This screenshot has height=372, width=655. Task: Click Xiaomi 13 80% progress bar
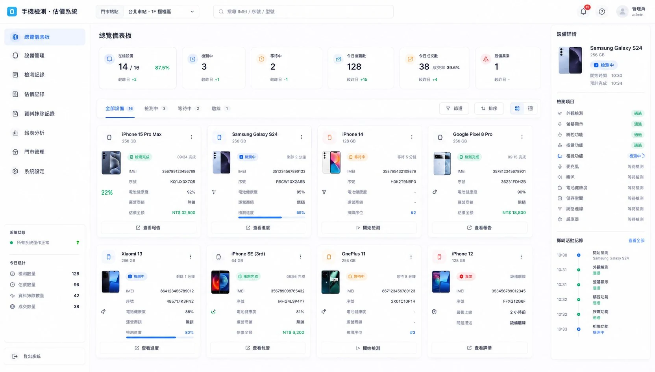(x=160, y=337)
